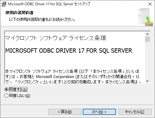155x118 pixels.
Task: Click the マイクロソフト ソフトウェア ライセンス条項 title
Action: click(55, 38)
